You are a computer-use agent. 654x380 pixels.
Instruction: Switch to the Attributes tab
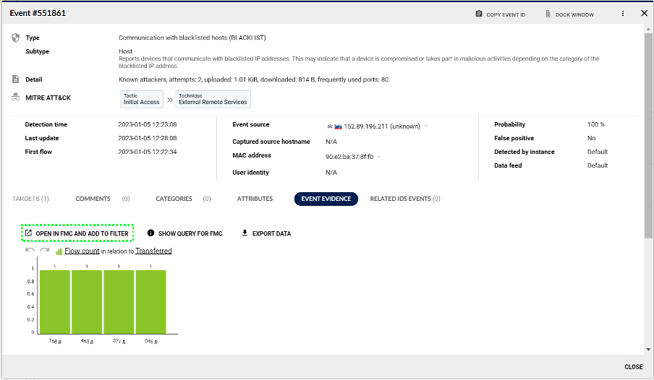(x=255, y=199)
